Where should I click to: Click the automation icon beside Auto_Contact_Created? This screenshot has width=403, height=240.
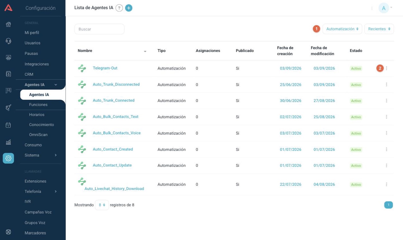pos(82,149)
